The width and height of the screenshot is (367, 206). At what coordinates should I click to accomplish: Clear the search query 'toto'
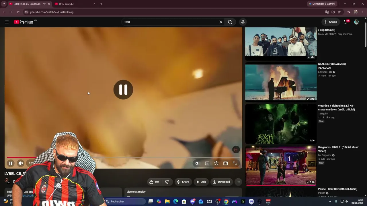coord(221,22)
